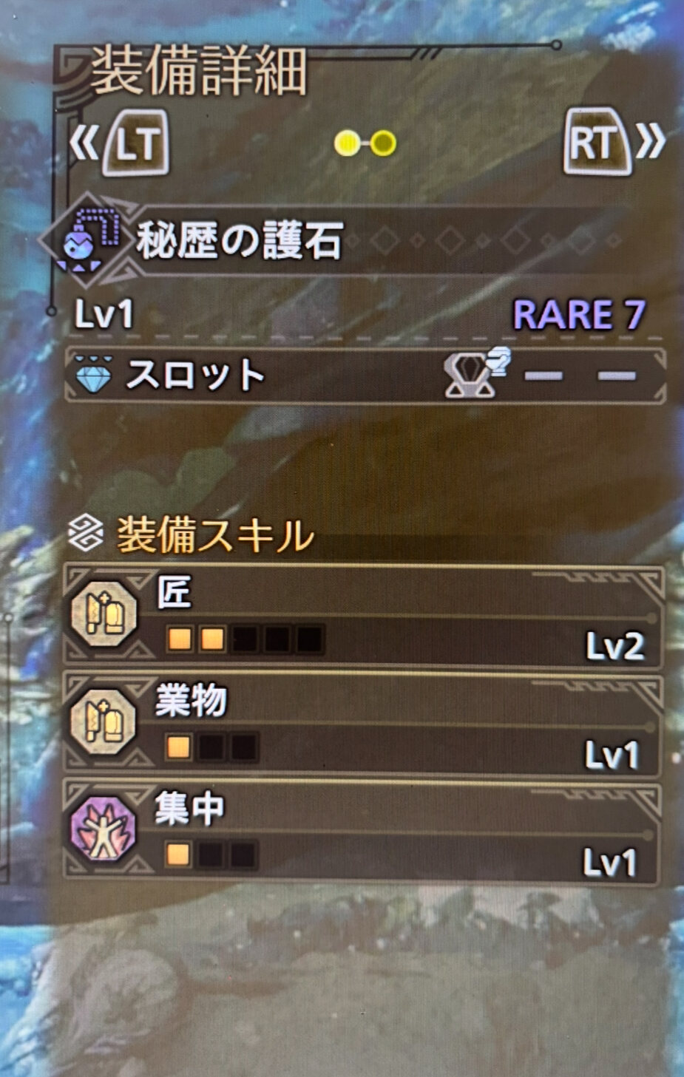
Task: Open the 集中 Lv1 skill row
Action: (x=362, y=829)
